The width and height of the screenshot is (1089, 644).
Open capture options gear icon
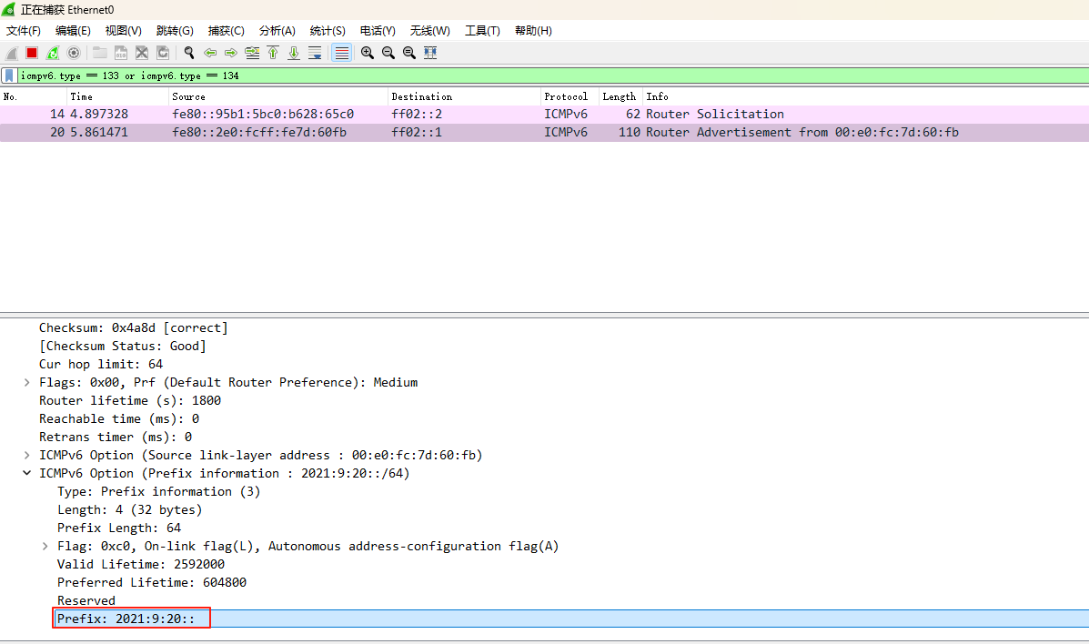[74, 53]
